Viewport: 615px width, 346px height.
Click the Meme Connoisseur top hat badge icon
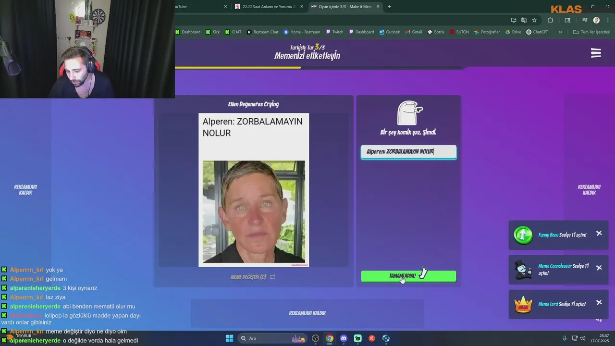click(x=523, y=270)
